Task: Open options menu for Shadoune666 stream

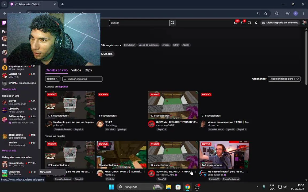Action: click(247, 172)
